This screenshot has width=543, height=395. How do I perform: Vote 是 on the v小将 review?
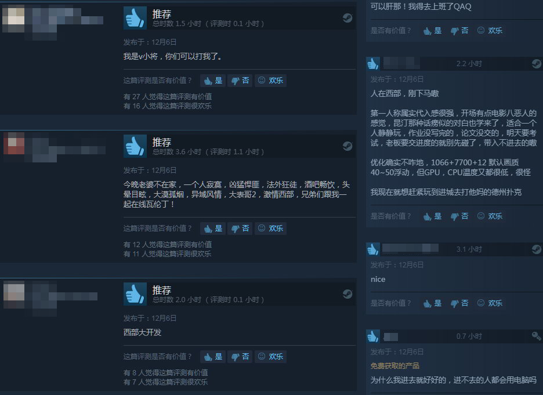point(213,81)
